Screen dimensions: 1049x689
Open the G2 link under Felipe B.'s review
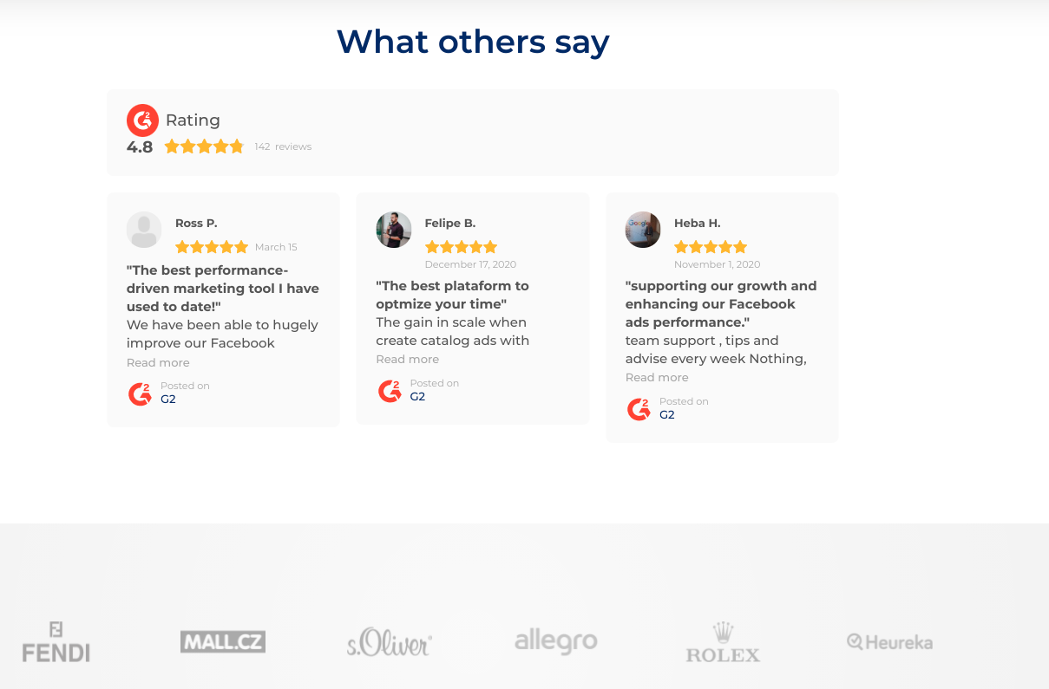point(417,397)
